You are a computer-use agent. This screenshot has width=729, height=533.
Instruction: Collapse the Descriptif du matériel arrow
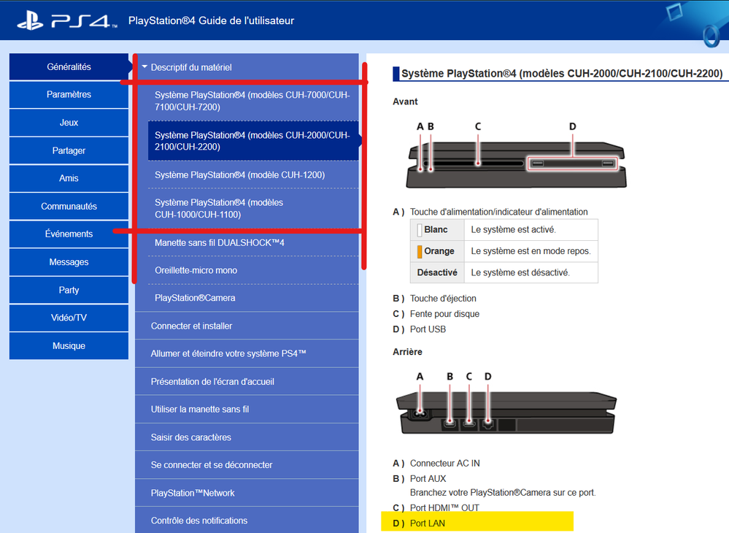[x=144, y=67]
